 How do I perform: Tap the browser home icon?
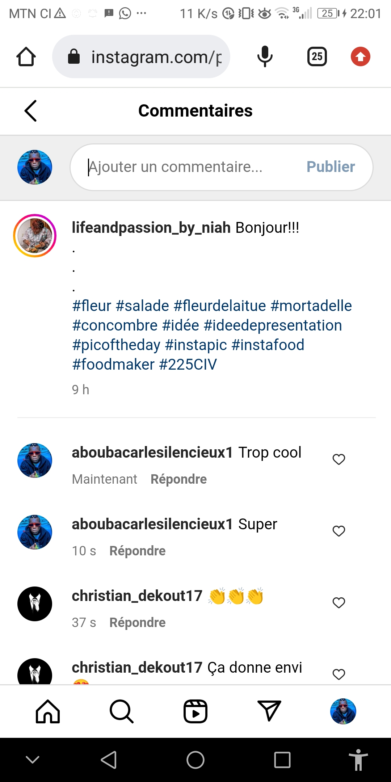click(x=26, y=57)
